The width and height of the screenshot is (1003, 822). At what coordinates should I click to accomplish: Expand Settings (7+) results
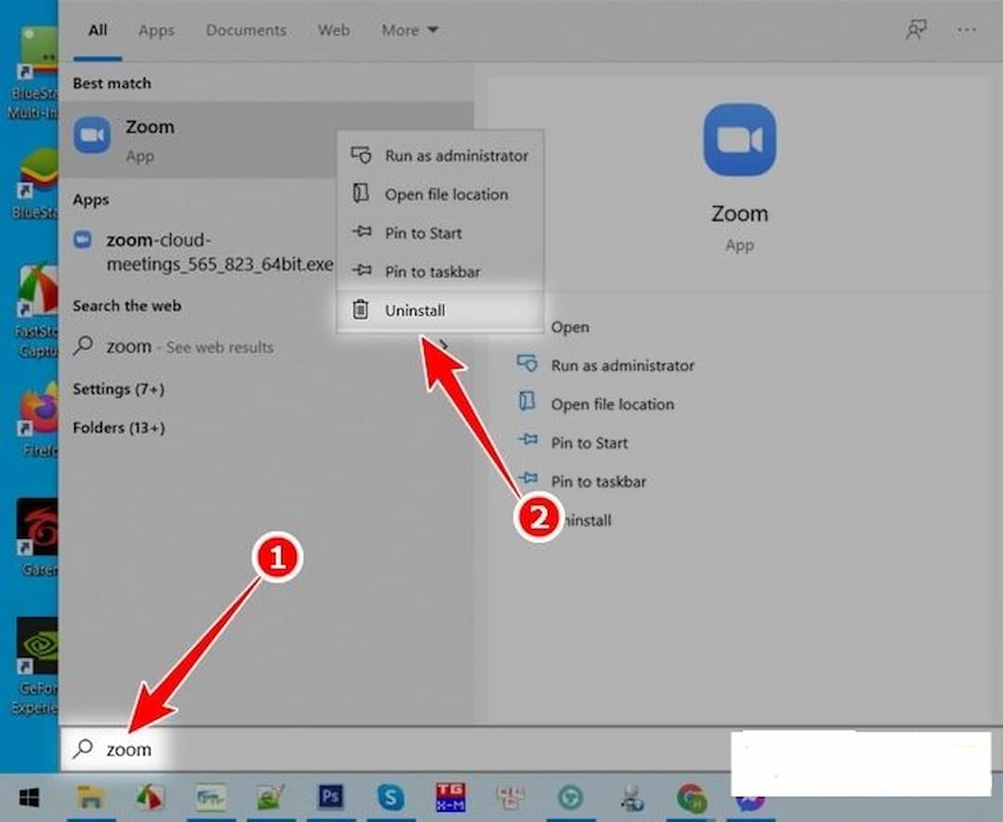coord(118,389)
